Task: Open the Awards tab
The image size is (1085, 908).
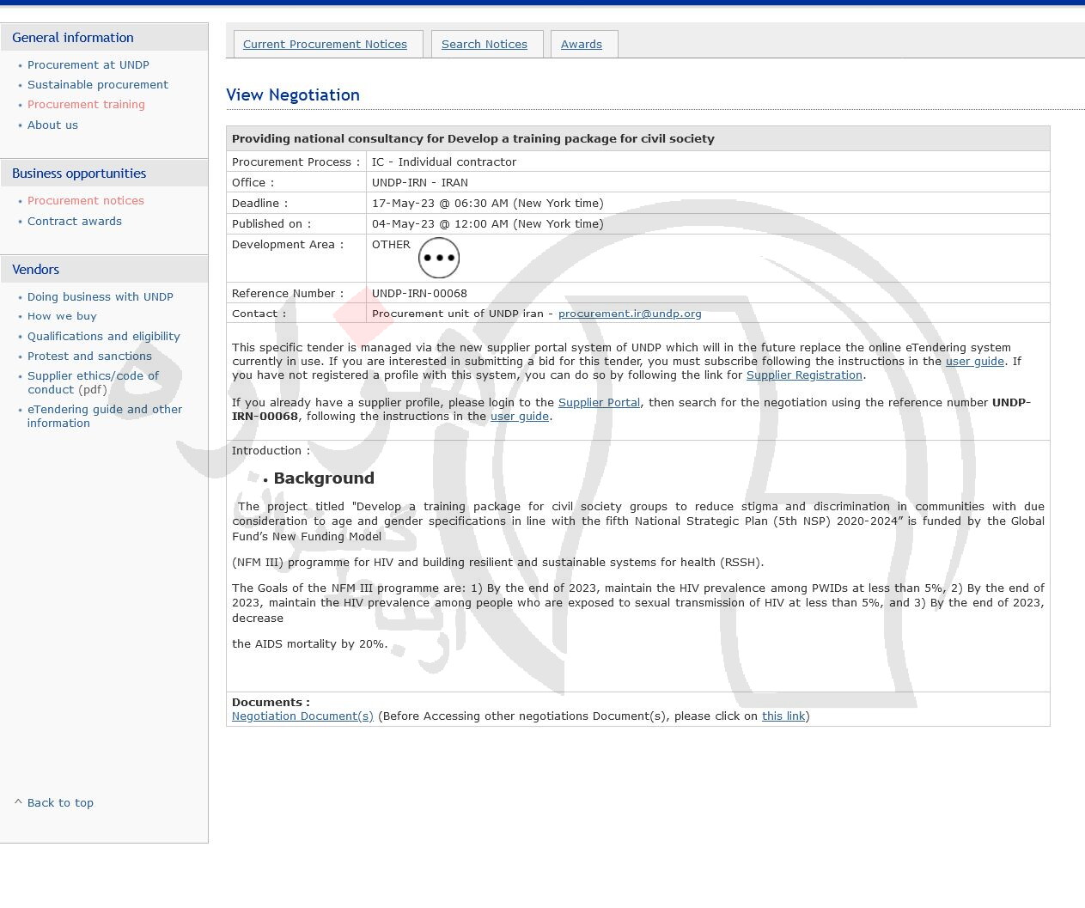Action: click(581, 45)
